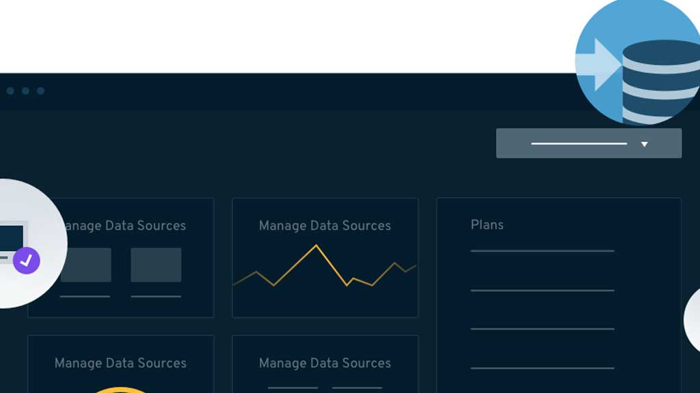Open bottom-left Manage Data Sources card

click(120, 364)
